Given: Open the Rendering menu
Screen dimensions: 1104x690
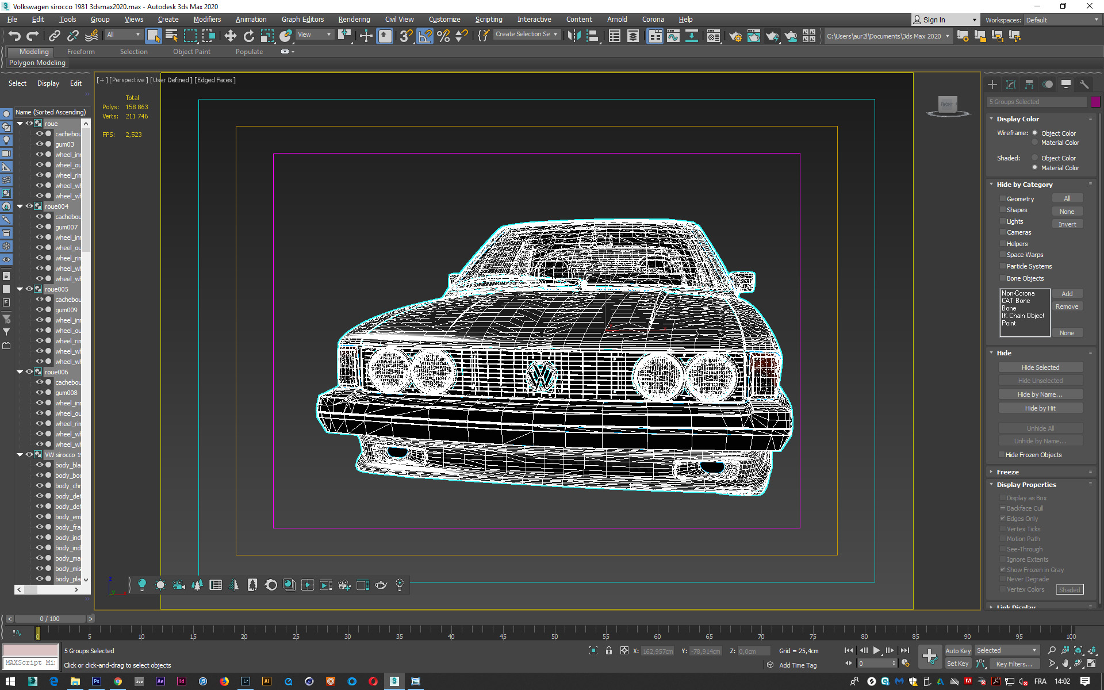Looking at the screenshot, I should click(x=354, y=20).
